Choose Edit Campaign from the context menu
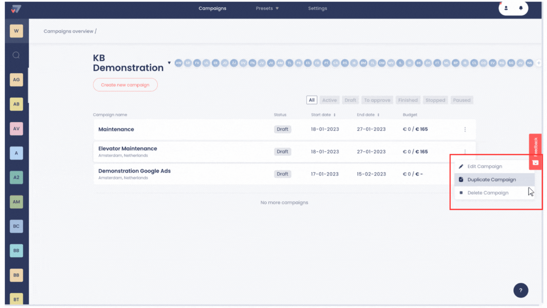Image resolution: width=547 pixels, height=308 pixels. click(494, 166)
